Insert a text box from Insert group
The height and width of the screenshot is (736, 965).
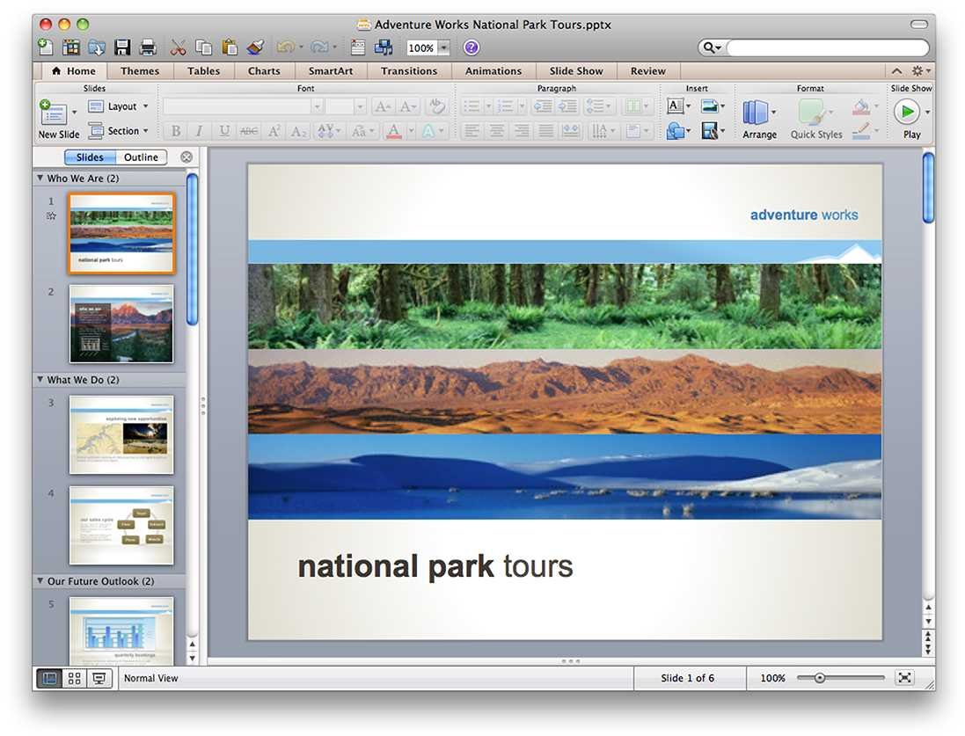675,106
